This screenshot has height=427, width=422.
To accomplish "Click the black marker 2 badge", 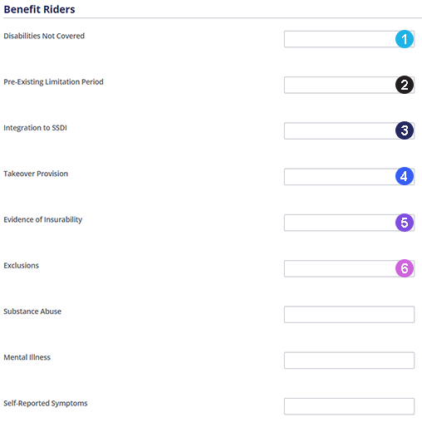I will [x=405, y=85].
